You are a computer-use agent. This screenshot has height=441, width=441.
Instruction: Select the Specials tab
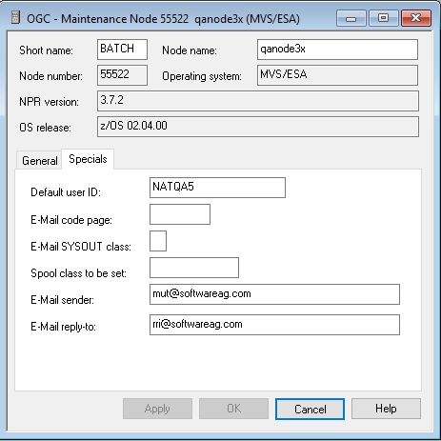tap(88, 159)
